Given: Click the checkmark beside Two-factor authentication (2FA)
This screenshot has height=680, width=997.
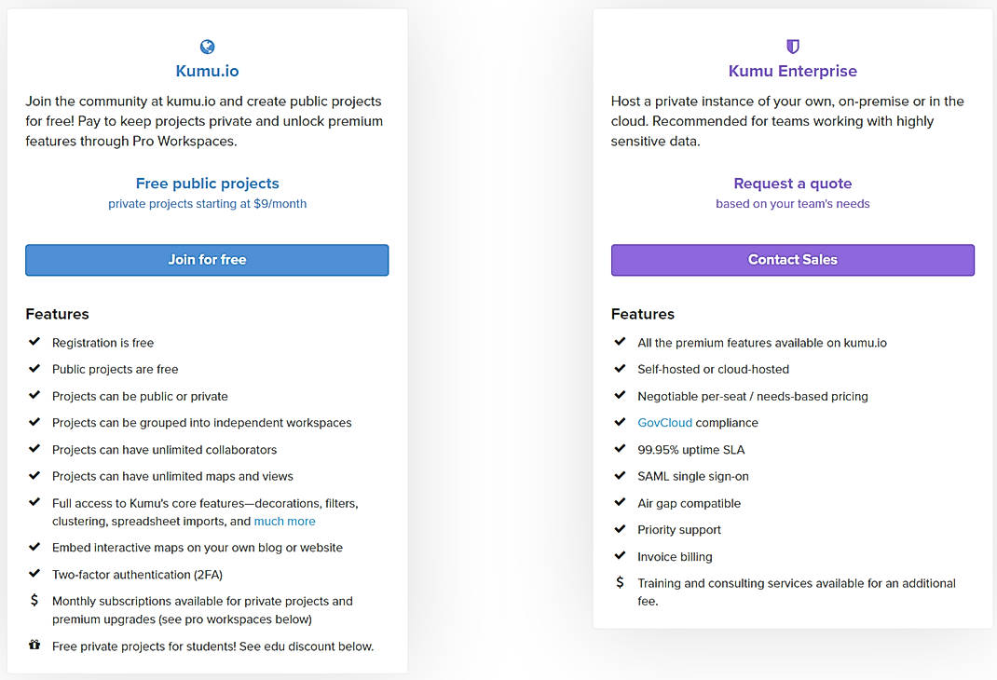Looking at the screenshot, I should tap(34, 575).
